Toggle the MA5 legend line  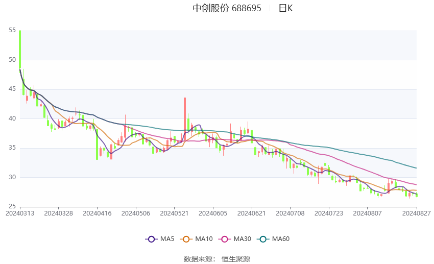coord(160,239)
